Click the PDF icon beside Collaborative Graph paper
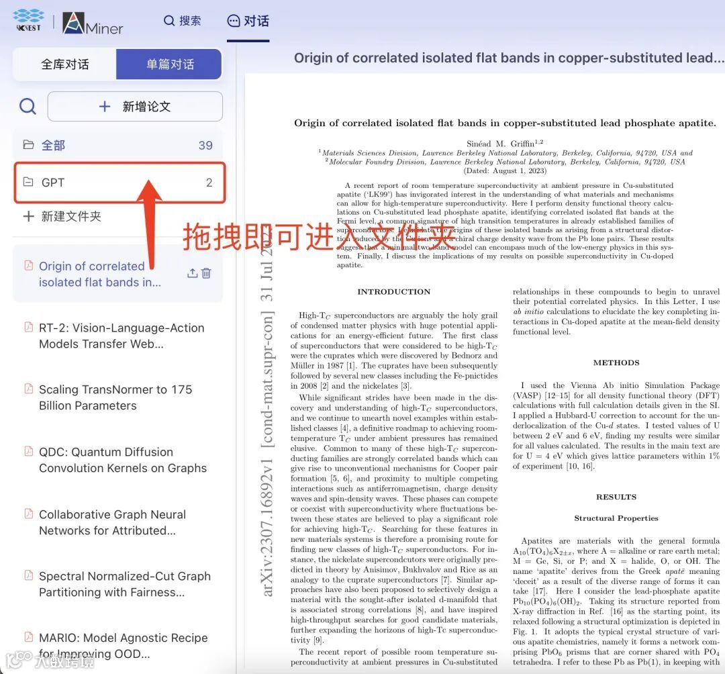Screen dimensions: 725x674 [29, 513]
